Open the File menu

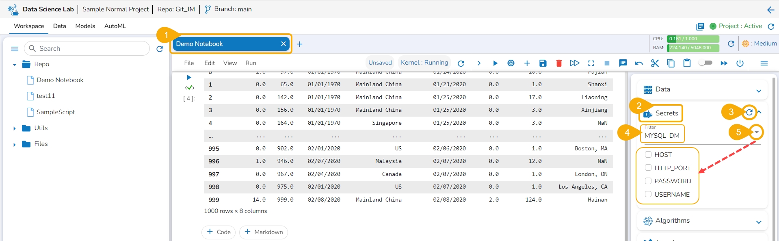189,63
